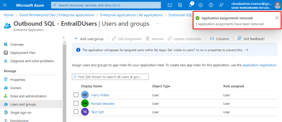Focus the users and groups search field

pos(110,77)
